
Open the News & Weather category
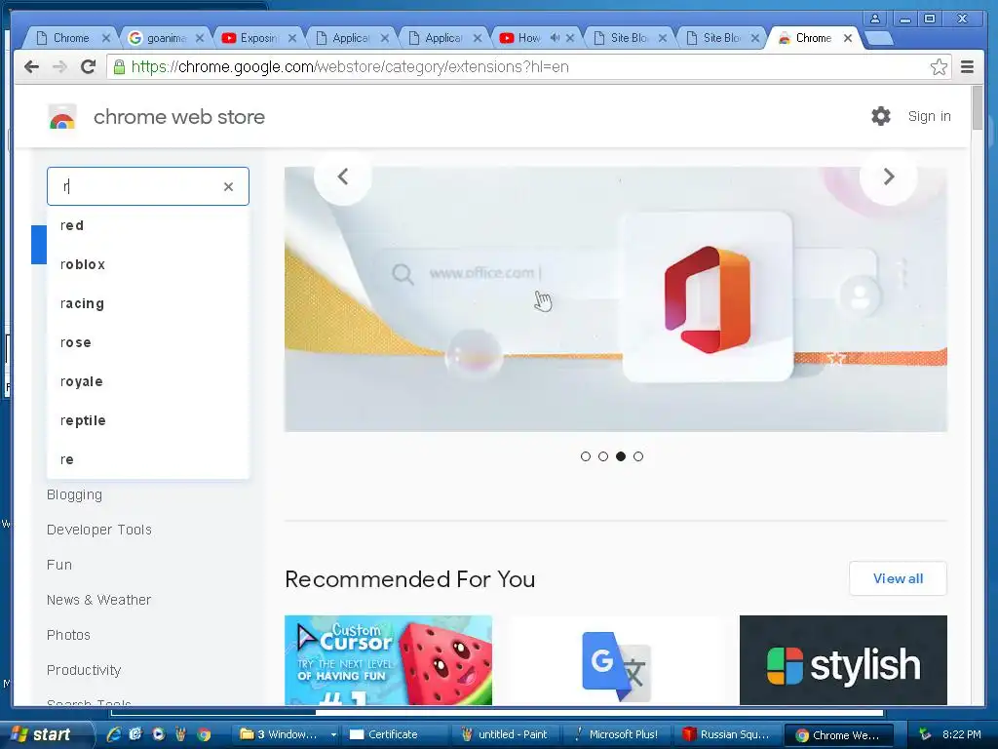tap(98, 600)
